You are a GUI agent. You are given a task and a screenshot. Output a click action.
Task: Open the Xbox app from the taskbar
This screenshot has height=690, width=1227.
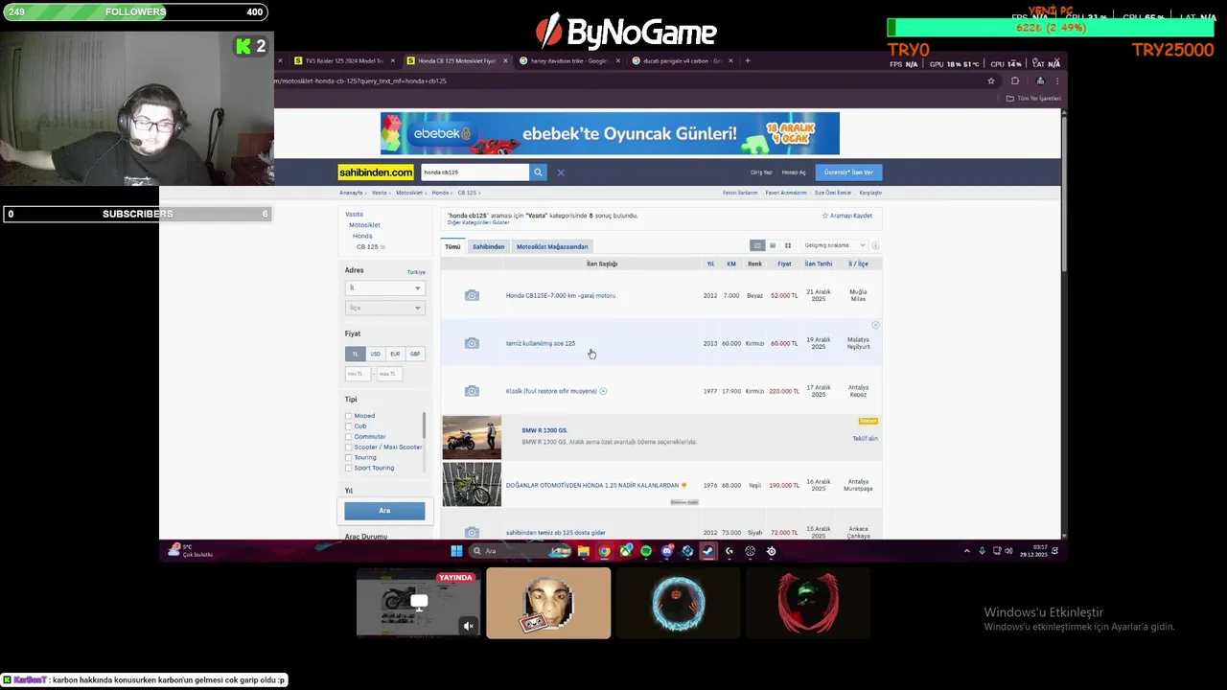(625, 551)
